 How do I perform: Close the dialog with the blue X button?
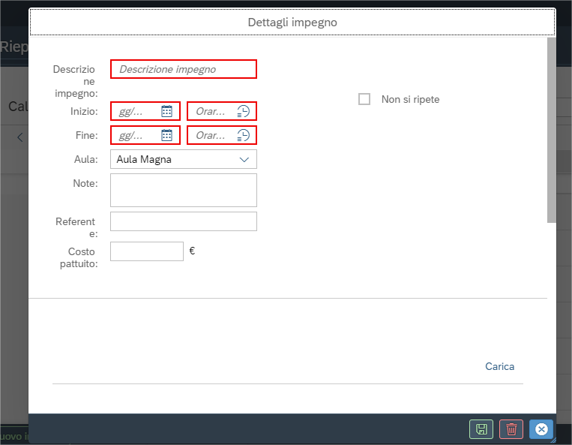click(541, 429)
